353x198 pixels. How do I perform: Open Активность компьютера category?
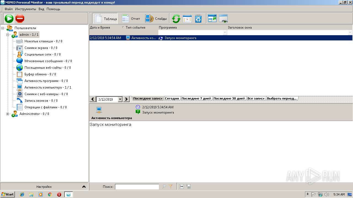pos(48,87)
